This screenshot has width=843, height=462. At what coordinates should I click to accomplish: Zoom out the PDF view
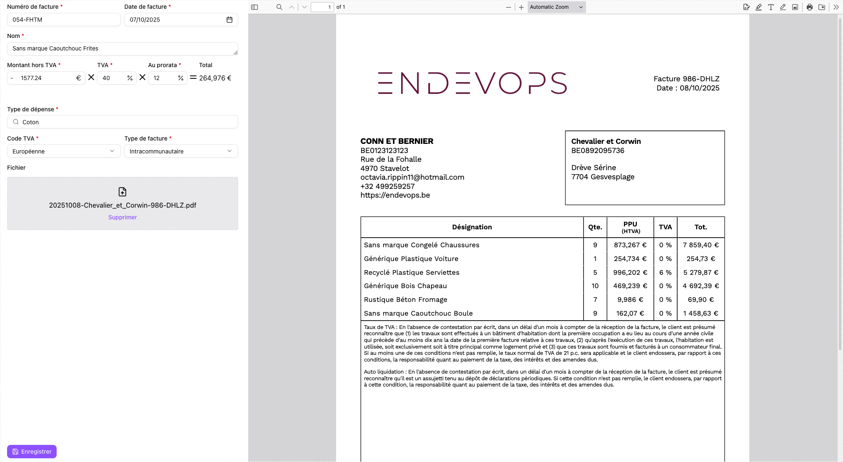tap(508, 7)
